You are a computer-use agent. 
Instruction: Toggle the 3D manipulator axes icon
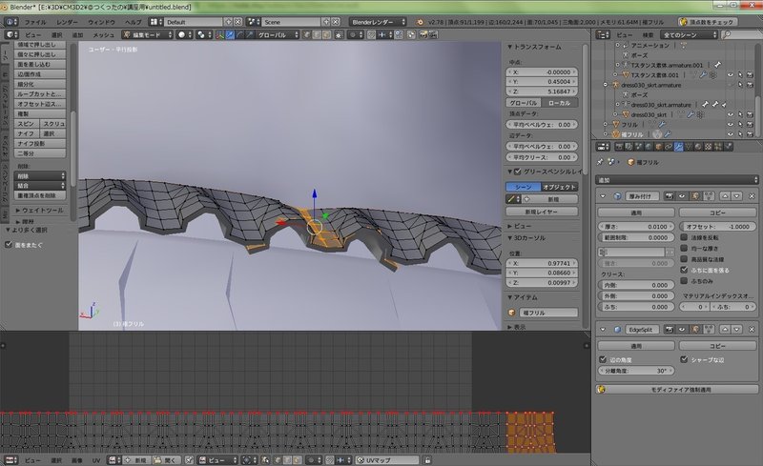220,35
